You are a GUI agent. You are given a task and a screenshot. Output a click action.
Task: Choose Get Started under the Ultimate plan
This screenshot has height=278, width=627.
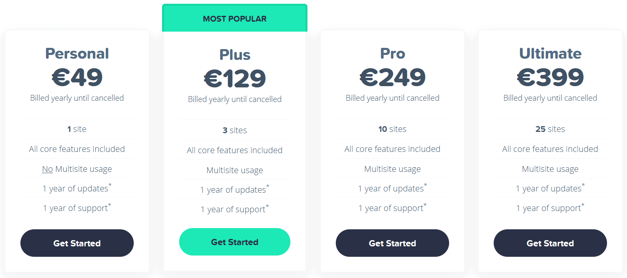(550, 243)
